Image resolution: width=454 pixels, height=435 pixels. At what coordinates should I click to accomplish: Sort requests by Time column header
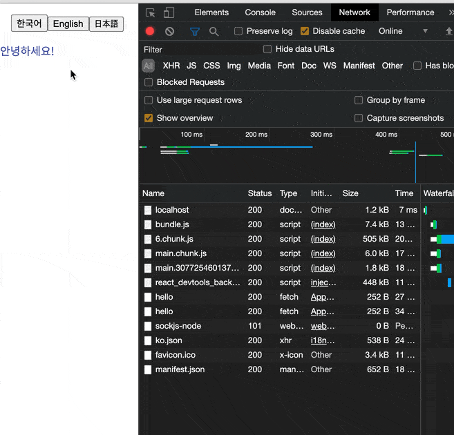tap(404, 193)
